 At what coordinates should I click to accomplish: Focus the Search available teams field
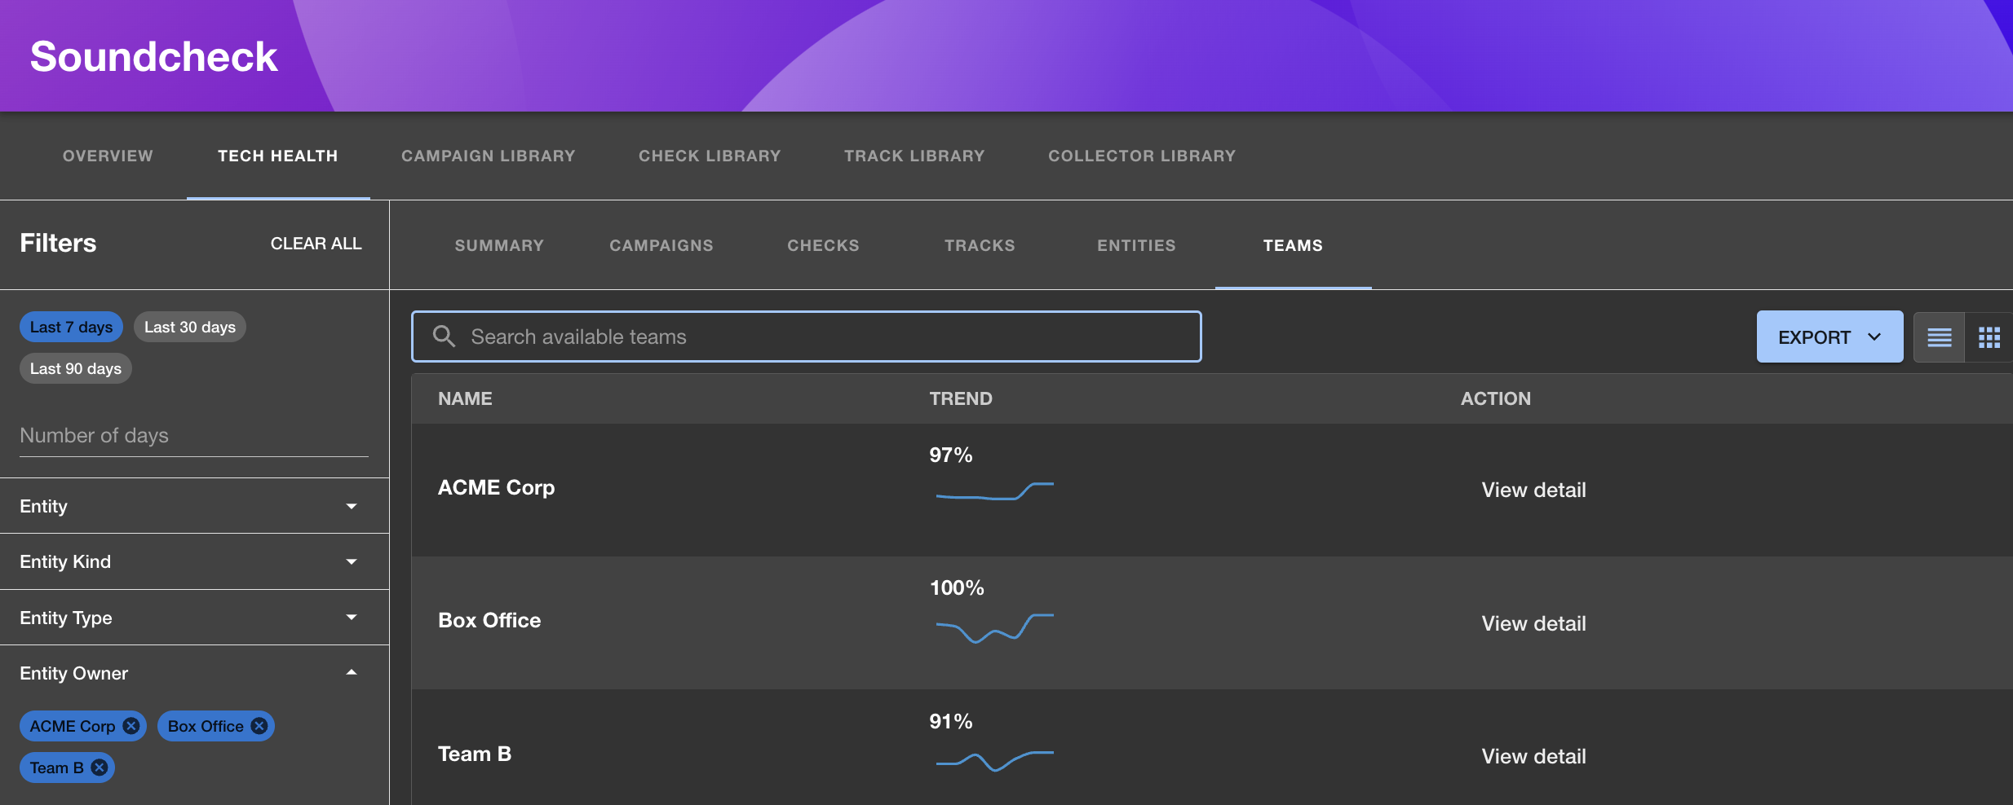coord(806,337)
